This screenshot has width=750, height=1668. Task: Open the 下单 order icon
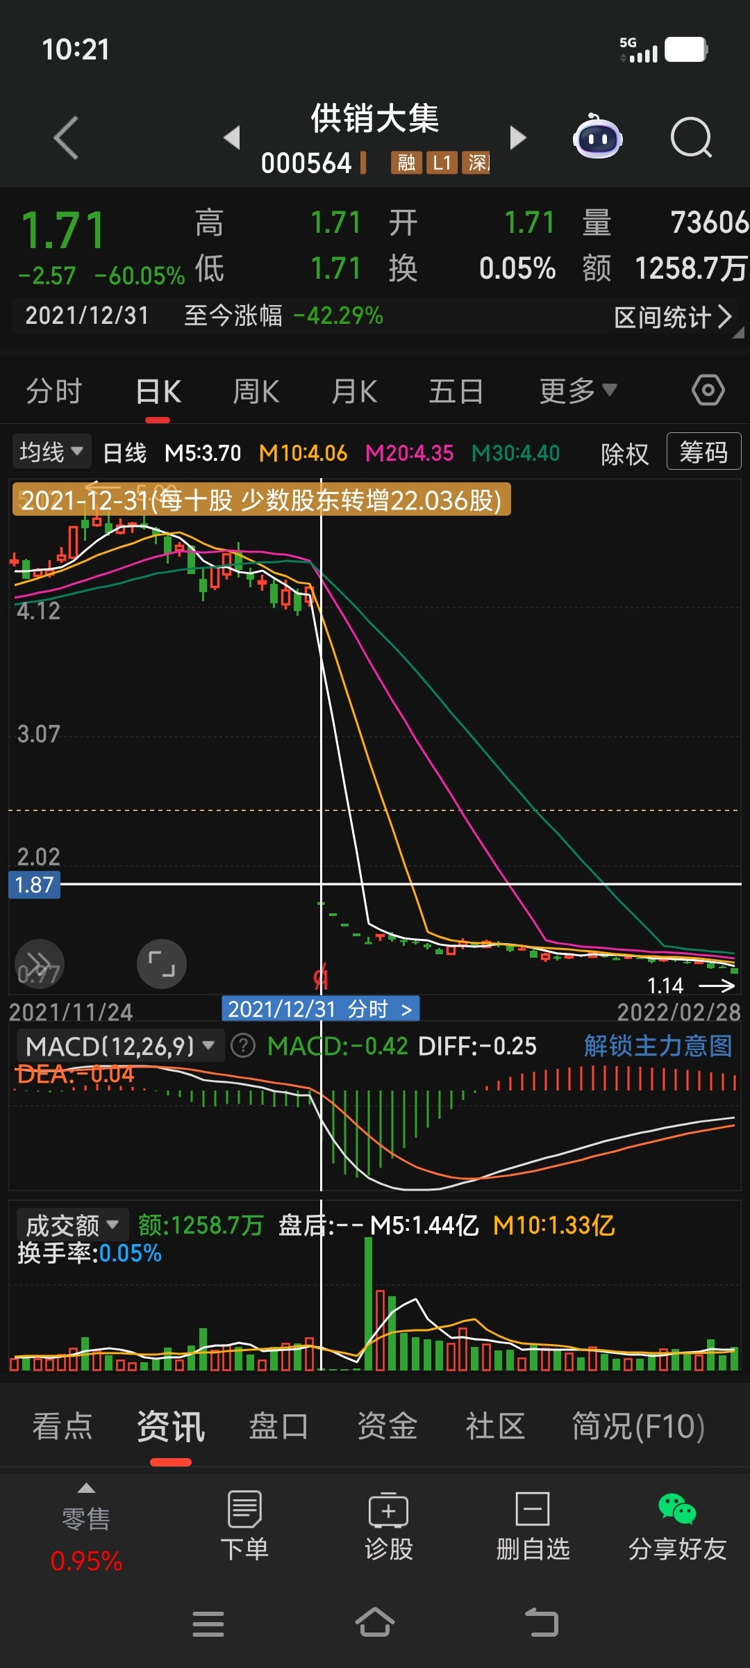click(244, 1526)
